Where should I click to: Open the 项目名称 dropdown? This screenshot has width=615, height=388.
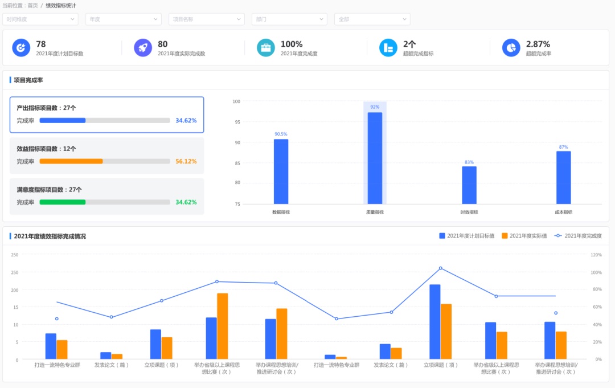[x=206, y=19]
